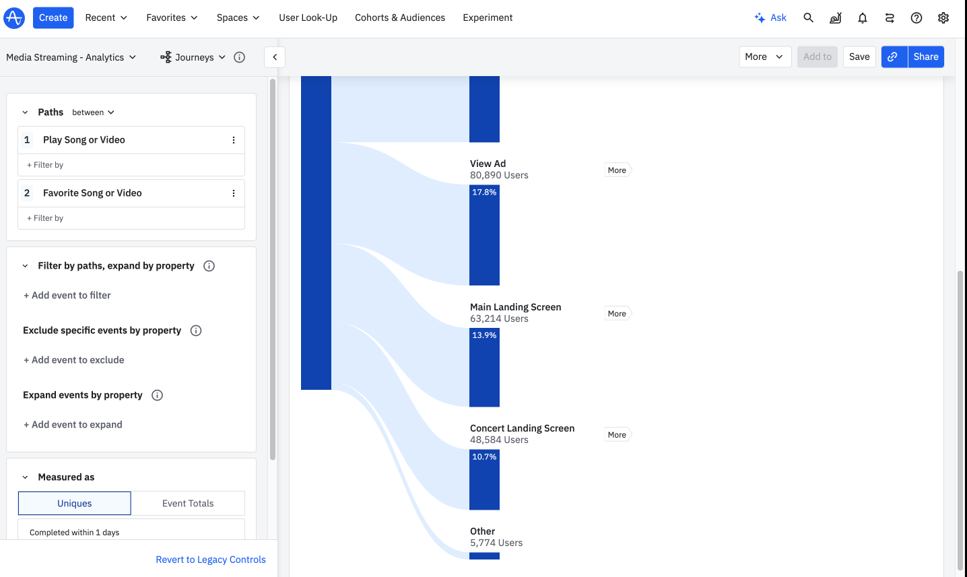Click the Other node bar
The image size is (967, 577).
pyautogui.click(x=484, y=556)
